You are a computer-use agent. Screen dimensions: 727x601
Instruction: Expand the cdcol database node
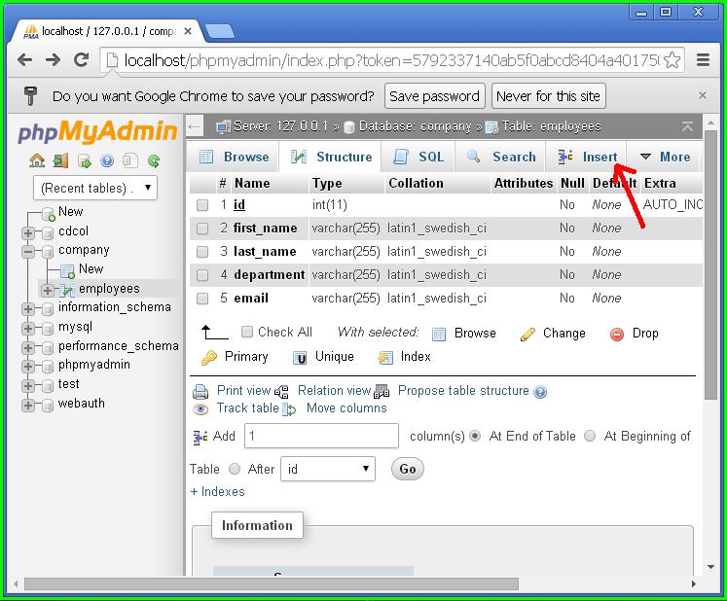(28, 232)
